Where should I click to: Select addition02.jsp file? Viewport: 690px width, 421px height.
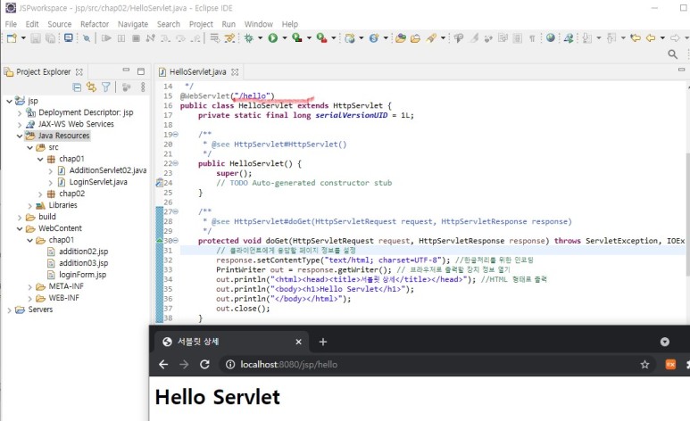pos(84,252)
